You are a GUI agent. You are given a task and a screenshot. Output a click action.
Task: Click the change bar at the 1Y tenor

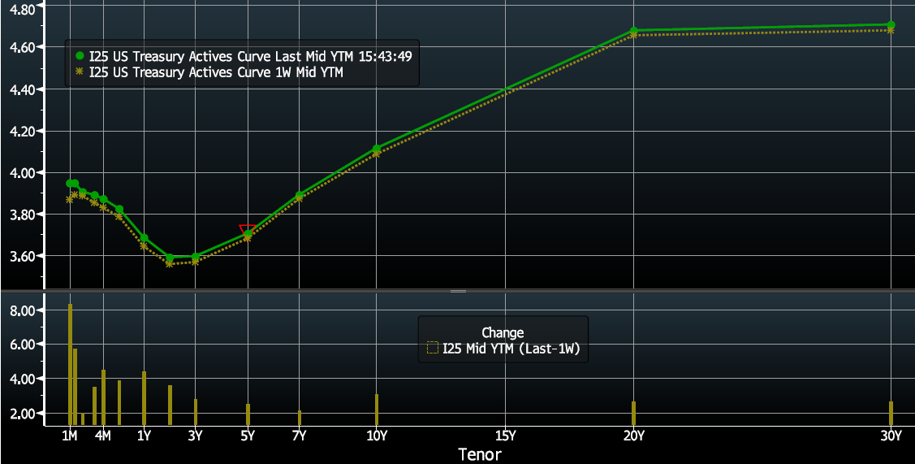point(145,398)
